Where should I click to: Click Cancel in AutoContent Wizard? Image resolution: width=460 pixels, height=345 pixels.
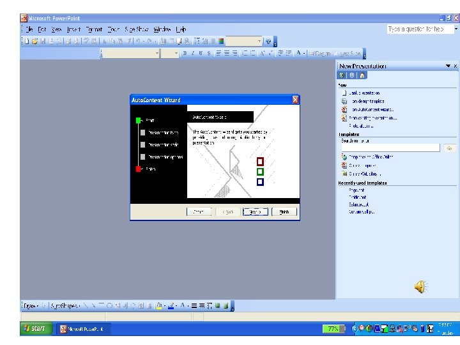[x=199, y=211]
